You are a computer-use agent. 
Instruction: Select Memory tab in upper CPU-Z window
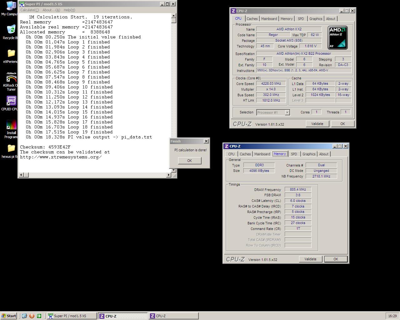(x=287, y=19)
